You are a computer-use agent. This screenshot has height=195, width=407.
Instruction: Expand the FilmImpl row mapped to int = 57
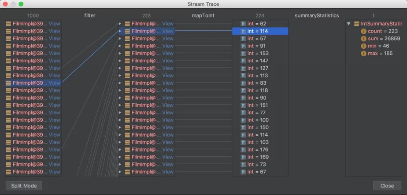120,39
